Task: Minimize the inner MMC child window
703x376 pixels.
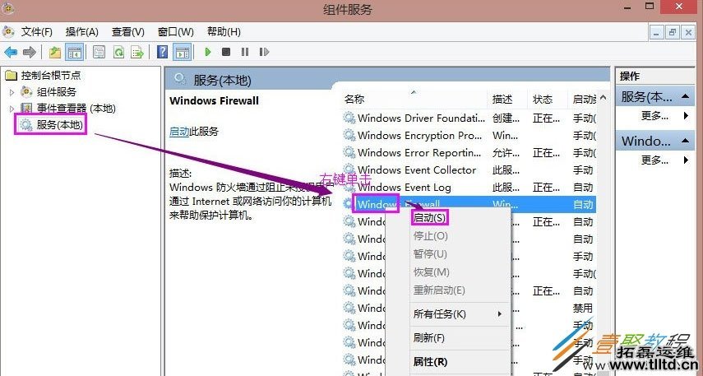Action: click(657, 32)
